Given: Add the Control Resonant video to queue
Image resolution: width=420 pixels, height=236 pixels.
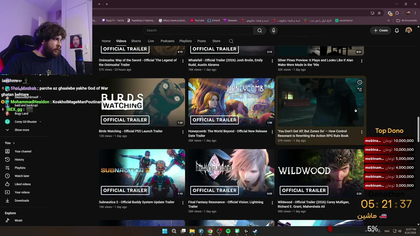Looking at the screenshot, I should click(360, 89).
